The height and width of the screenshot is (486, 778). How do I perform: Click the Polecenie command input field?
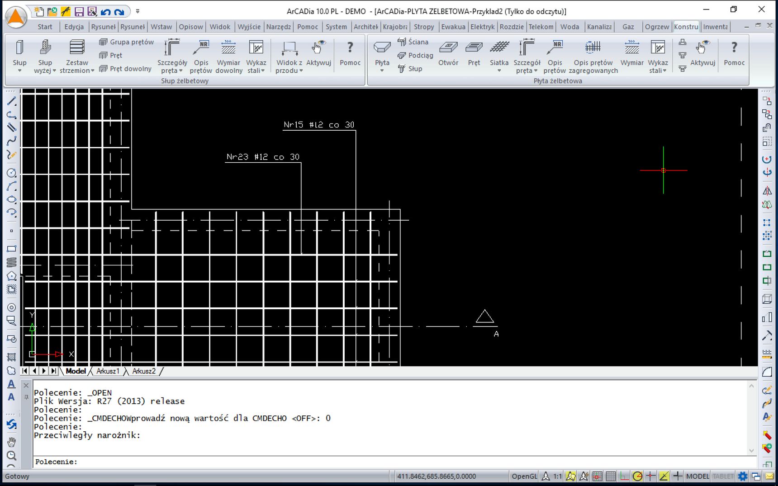[395, 462]
